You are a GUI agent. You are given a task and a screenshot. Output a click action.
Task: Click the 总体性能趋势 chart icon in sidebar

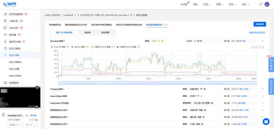(5, 14)
